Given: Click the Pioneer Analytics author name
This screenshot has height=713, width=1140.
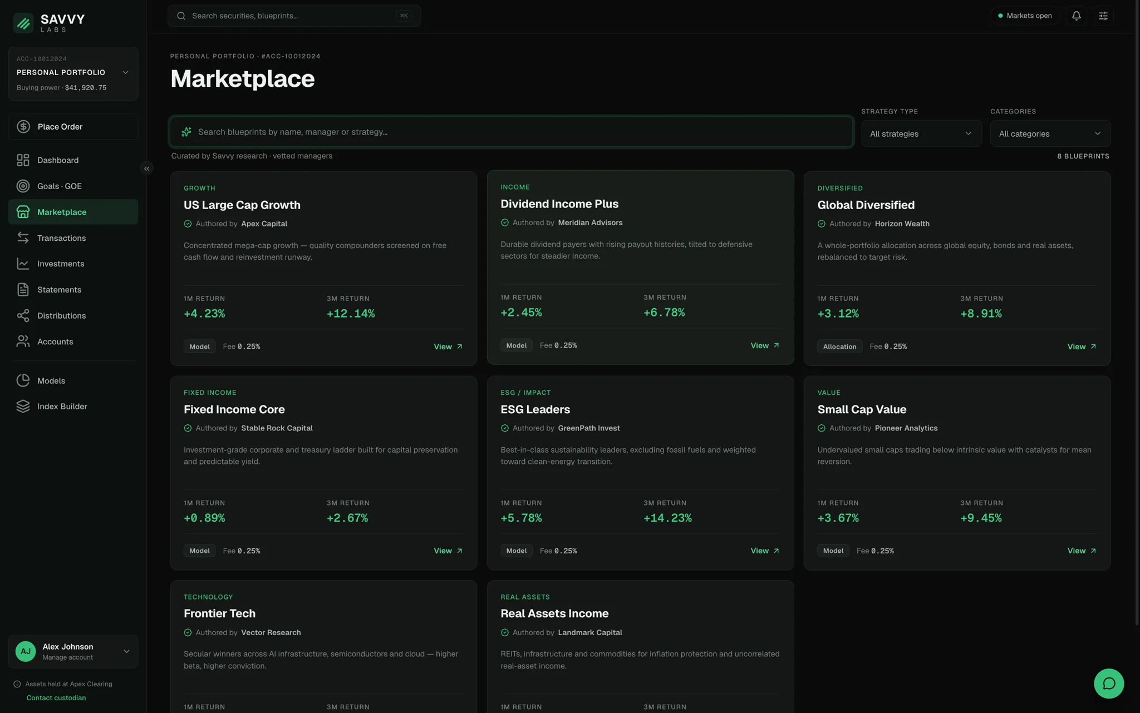Looking at the screenshot, I should [906, 428].
